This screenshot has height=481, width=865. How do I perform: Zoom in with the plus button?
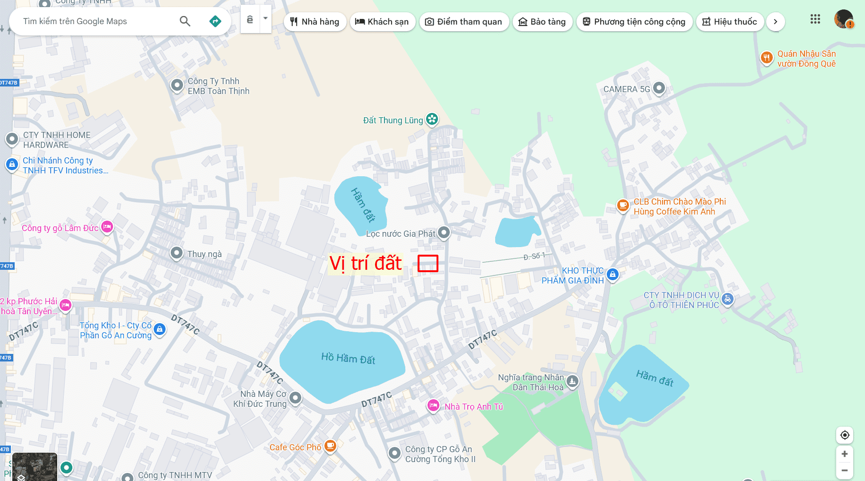pyautogui.click(x=845, y=454)
